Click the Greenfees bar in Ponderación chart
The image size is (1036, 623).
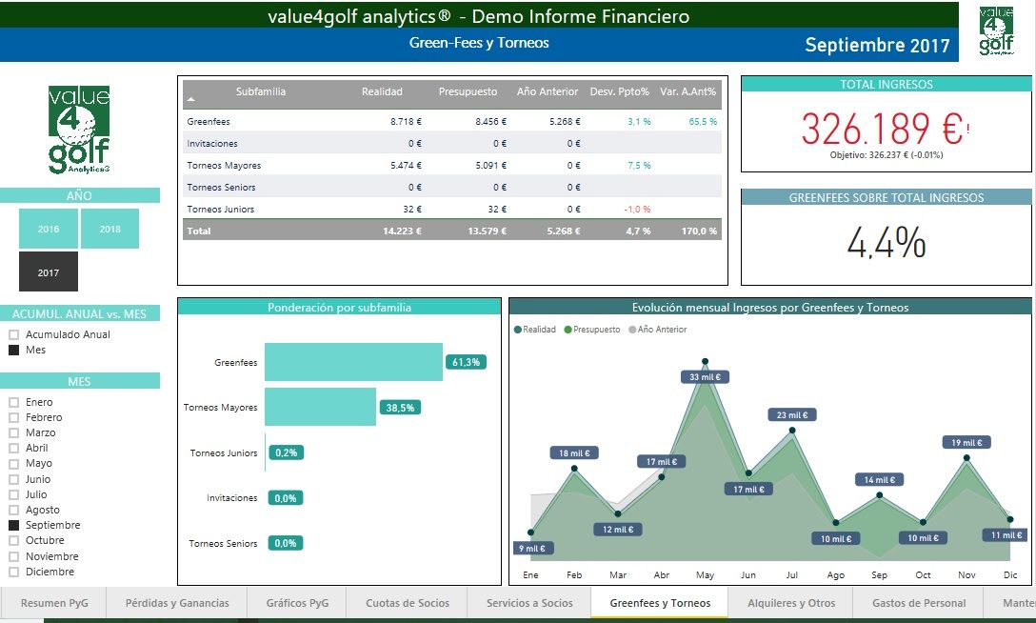[353, 362]
